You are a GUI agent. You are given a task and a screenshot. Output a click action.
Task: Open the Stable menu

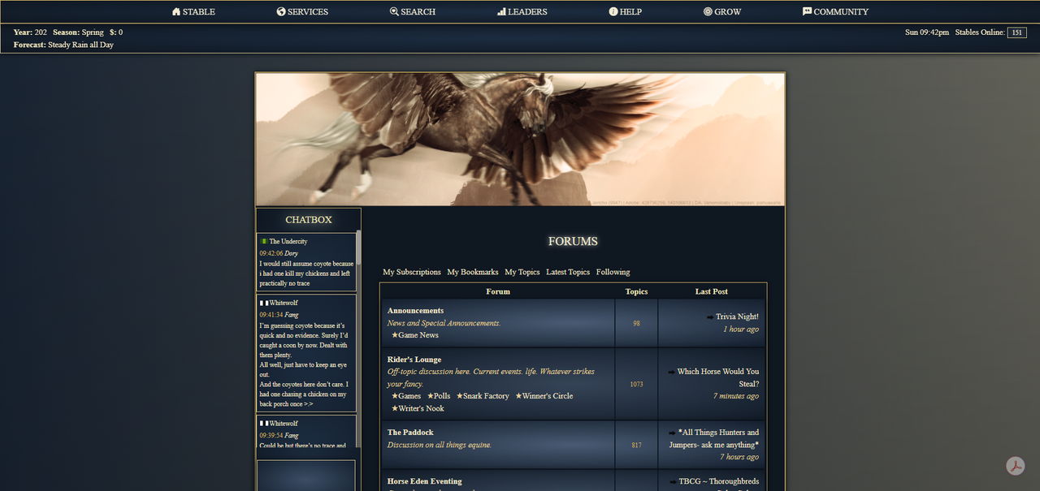(x=193, y=12)
